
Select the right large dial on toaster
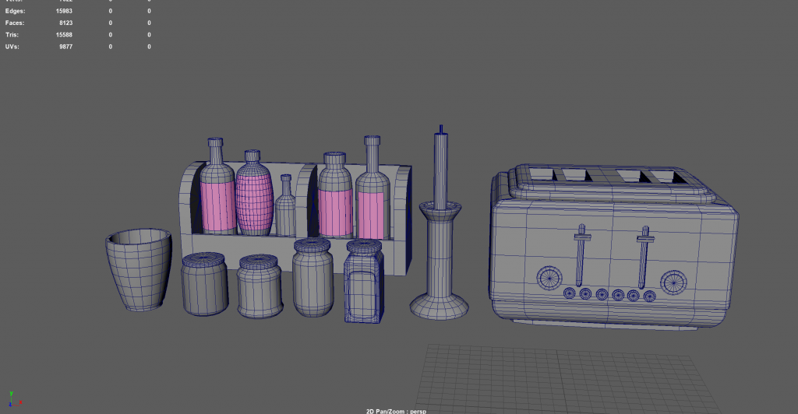673,282
